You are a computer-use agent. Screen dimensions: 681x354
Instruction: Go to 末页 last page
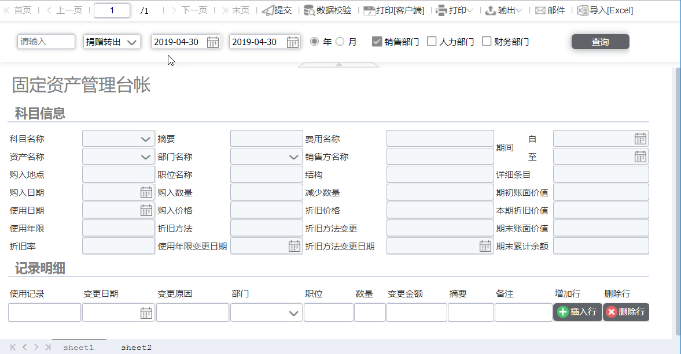(x=236, y=10)
